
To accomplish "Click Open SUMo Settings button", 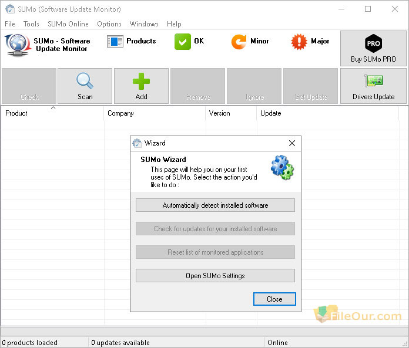I will pos(215,276).
